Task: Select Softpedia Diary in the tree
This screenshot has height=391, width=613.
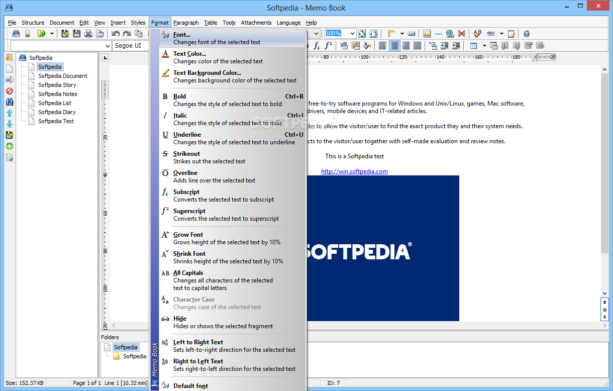Action: pyautogui.click(x=57, y=112)
